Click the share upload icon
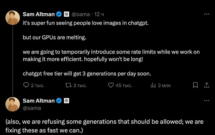The image size is (215, 135). 206,85
